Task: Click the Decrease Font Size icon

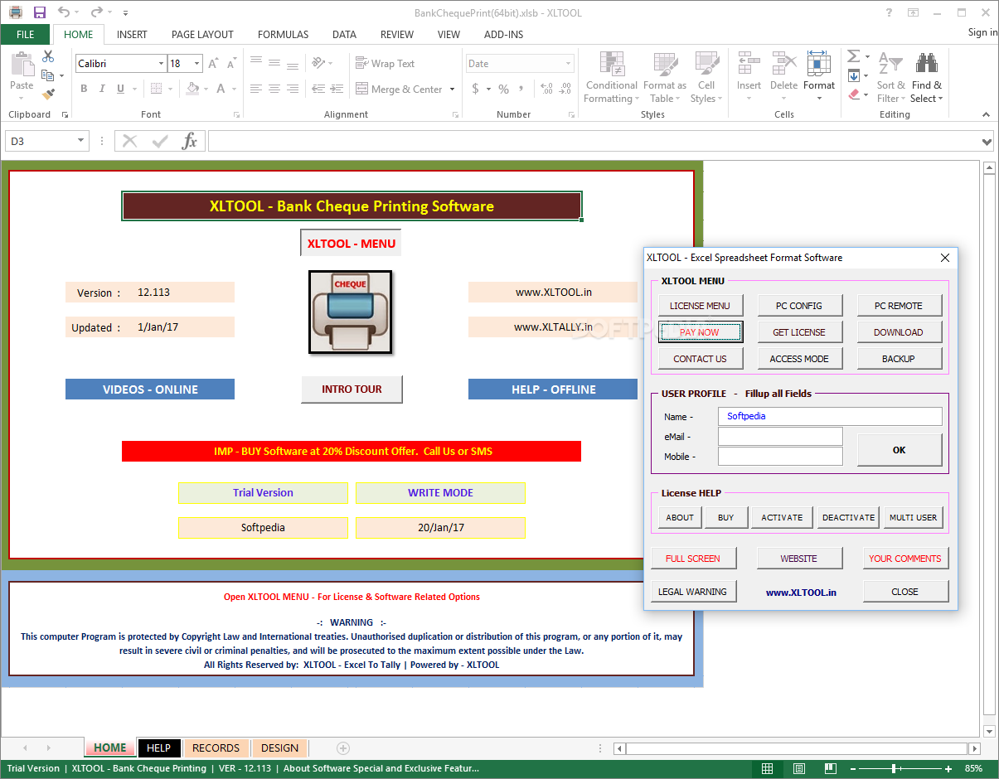Action: coord(231,63)
